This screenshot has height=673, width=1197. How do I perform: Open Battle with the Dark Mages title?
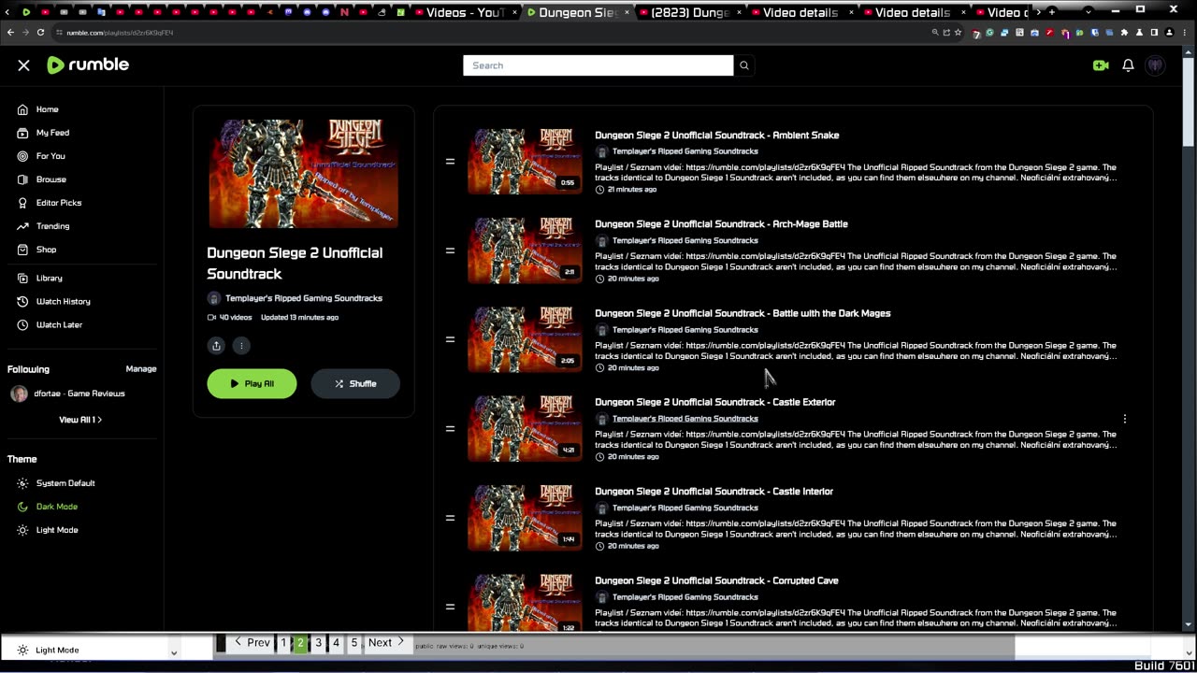pos(743,313)
